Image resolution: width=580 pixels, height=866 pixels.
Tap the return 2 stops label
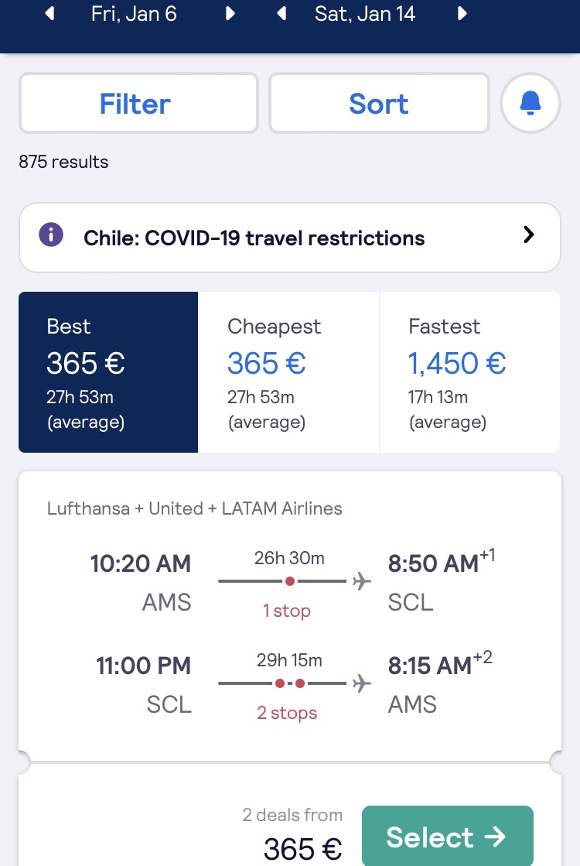(x=287, y=713)
